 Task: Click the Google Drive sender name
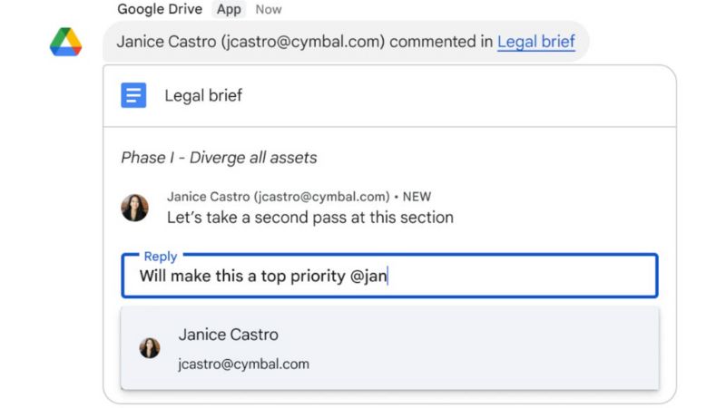160,9
